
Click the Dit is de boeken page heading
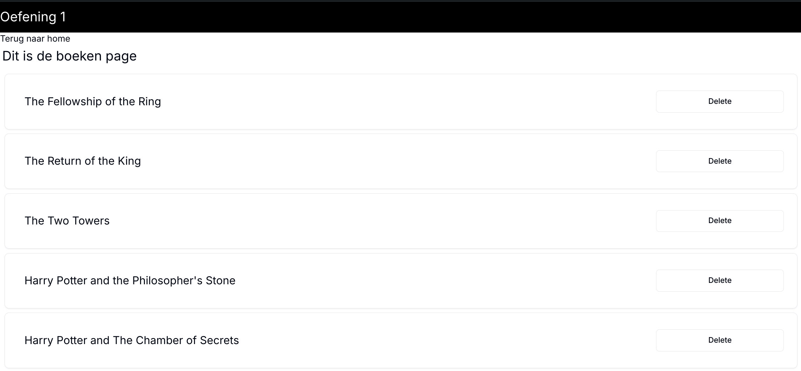coord(69,56)
